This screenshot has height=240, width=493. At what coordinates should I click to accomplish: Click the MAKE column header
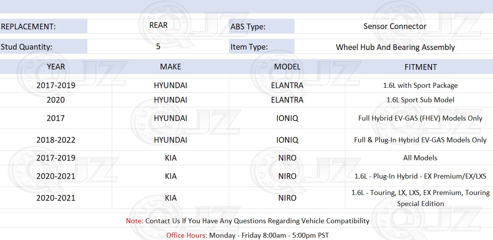click(x=171, y=67)
